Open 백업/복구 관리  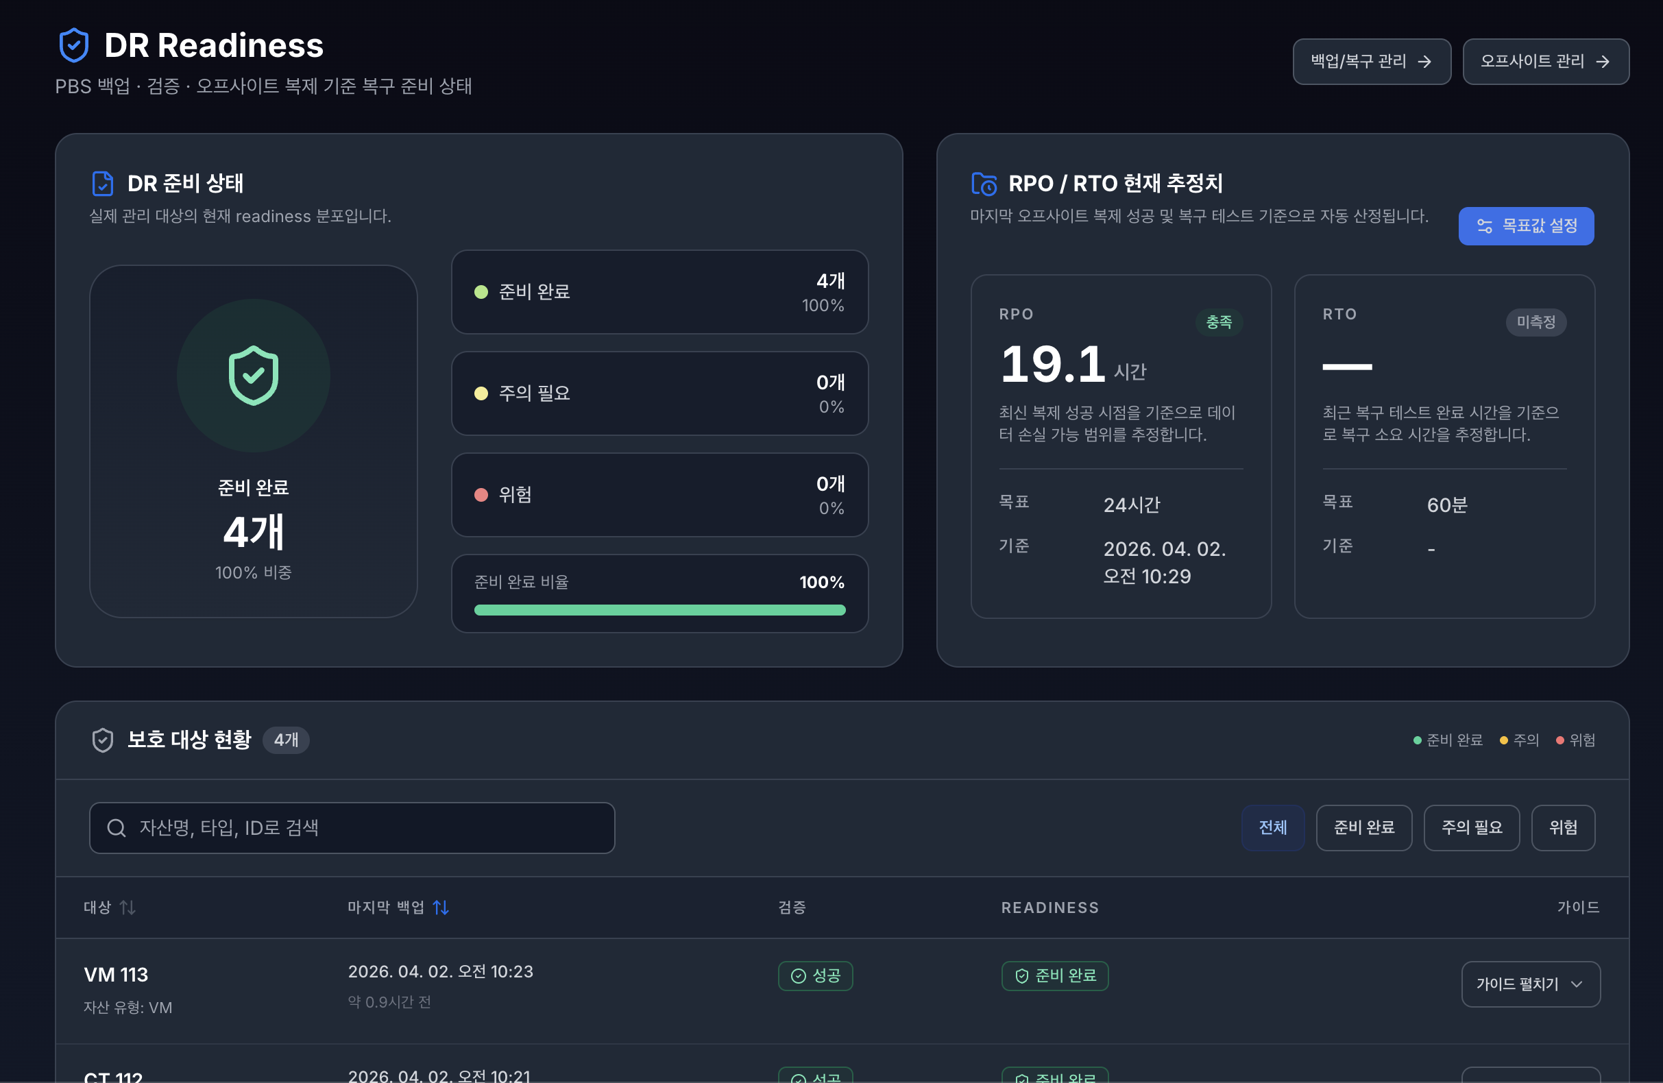point(1371,62)
